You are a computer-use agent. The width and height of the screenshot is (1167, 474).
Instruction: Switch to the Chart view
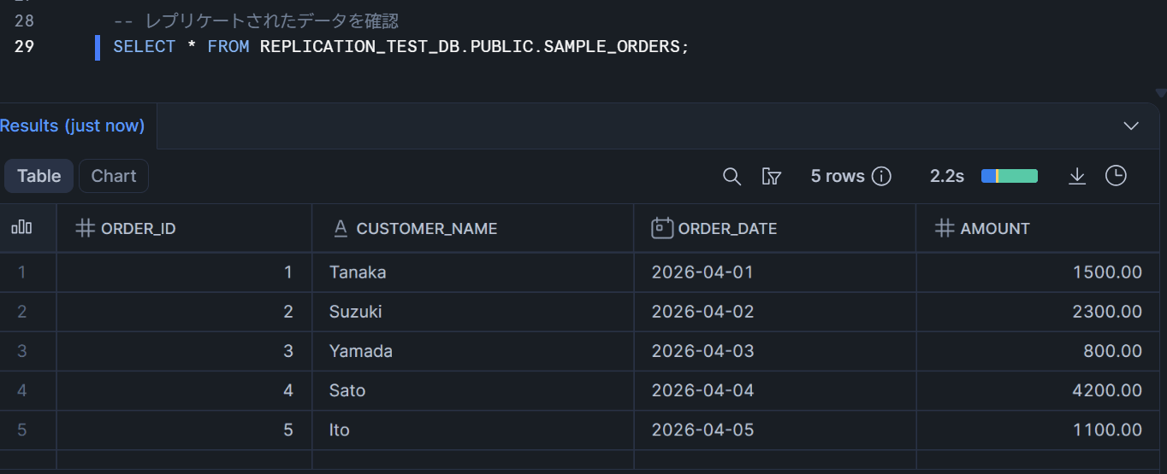click(114, 176)
